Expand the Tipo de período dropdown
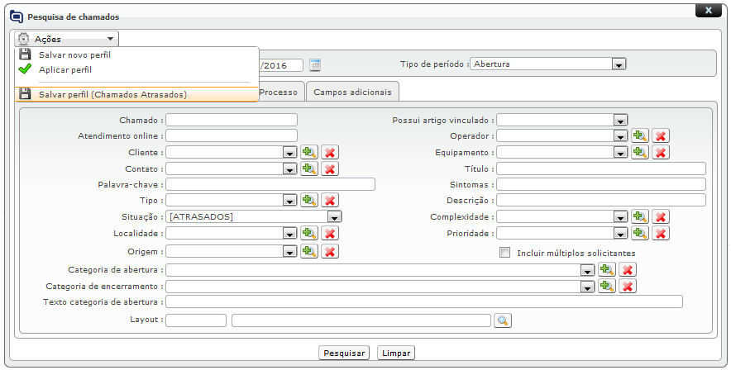This screenshot has width=731, height=370. (x=619, y=64)
